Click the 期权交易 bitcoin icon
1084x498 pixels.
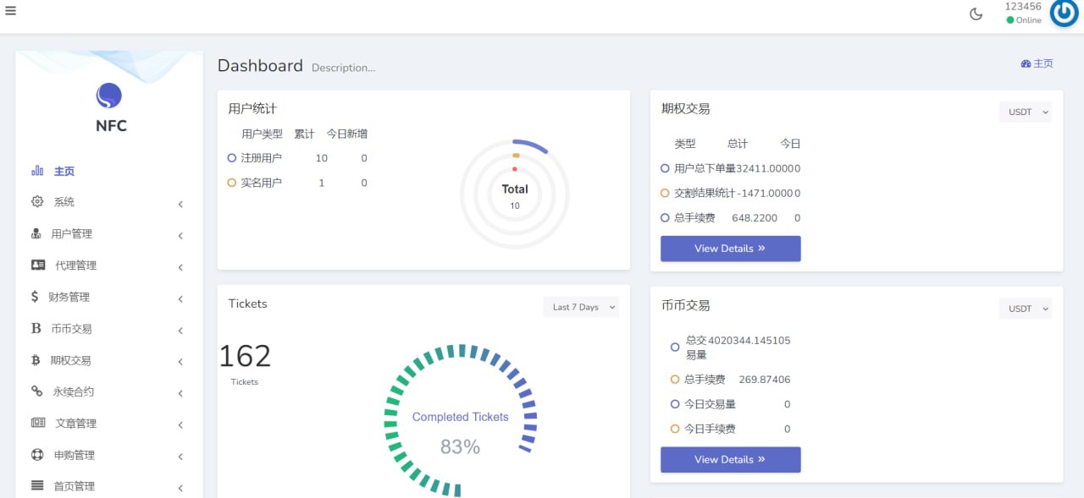tap(36, 360)
